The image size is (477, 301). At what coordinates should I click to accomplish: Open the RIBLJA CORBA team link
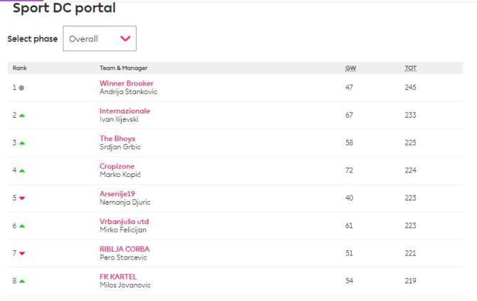point(125,249)
